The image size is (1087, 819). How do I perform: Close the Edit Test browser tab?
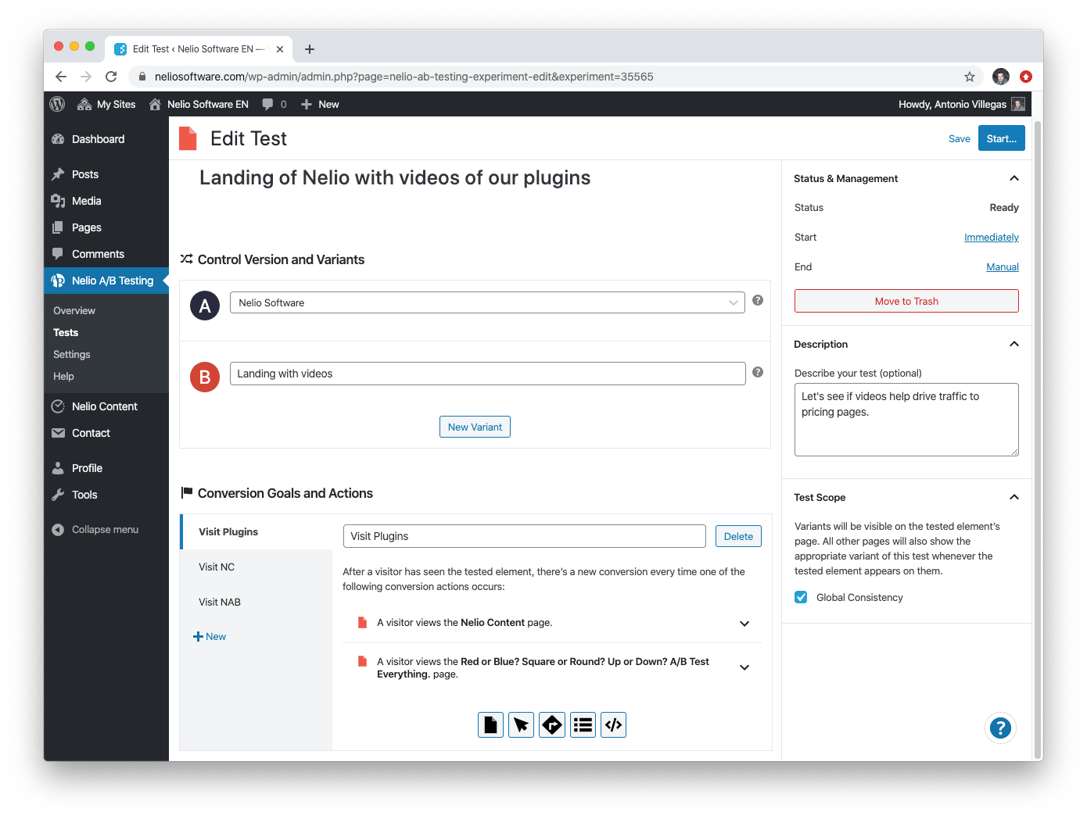point(280,49)
